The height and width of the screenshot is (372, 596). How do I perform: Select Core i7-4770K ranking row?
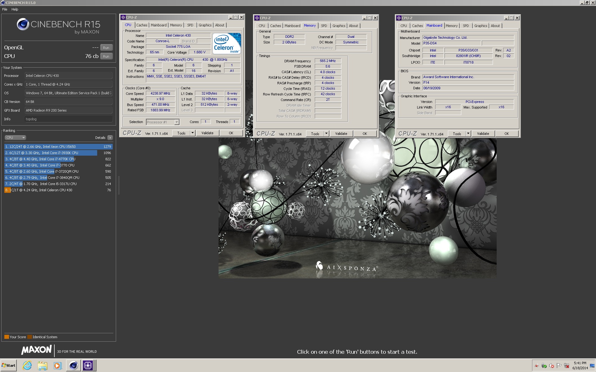tap(58, 159)
